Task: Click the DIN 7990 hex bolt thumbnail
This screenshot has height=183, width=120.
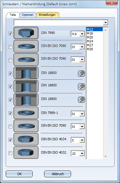Action: tap(26, 33)
